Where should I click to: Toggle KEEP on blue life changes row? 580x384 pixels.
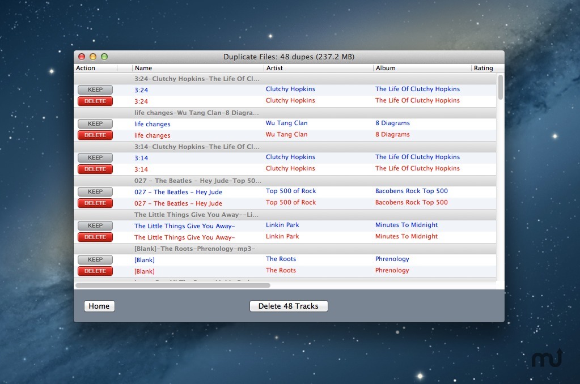[95, 123]
